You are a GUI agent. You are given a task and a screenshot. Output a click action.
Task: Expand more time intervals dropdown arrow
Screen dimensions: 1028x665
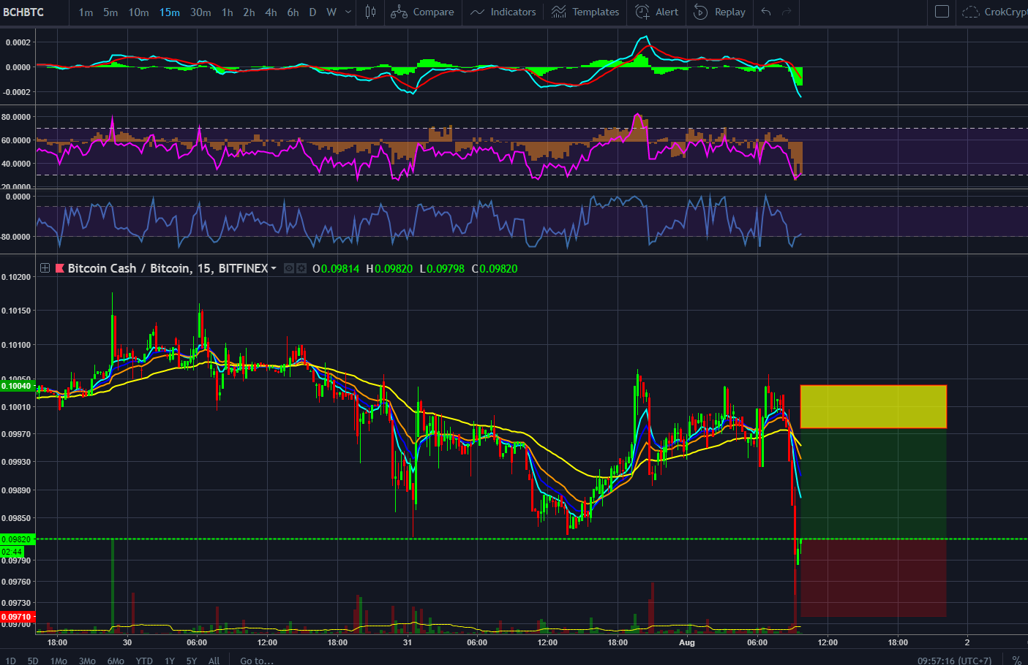pos(348,12)
